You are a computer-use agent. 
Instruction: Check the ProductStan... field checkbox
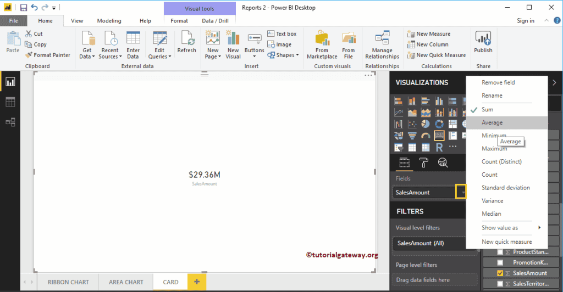pyautogui.click(x=500, y=252)
